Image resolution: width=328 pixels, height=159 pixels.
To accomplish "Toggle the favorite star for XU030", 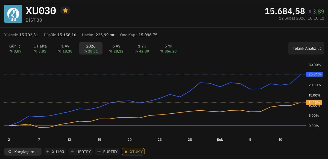I will click(x=65, y=11).
